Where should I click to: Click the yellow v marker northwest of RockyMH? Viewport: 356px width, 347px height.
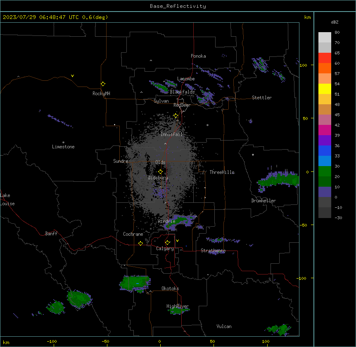click(x=72, y=76)
